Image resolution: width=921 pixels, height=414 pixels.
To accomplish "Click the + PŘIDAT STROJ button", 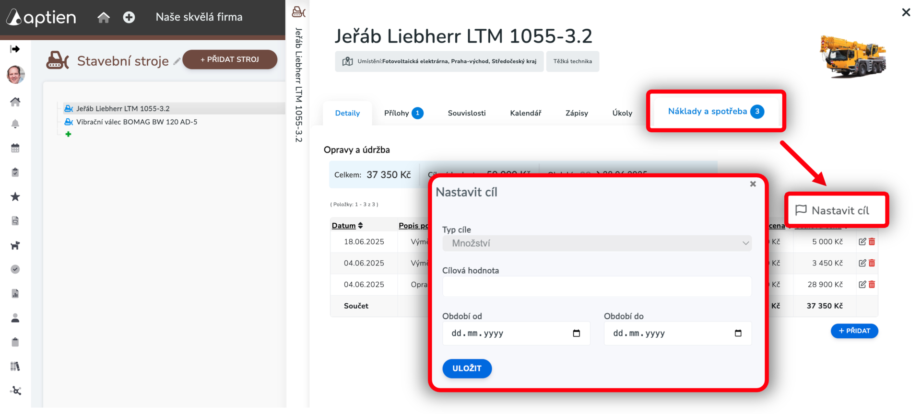I will tap(230, 59).
